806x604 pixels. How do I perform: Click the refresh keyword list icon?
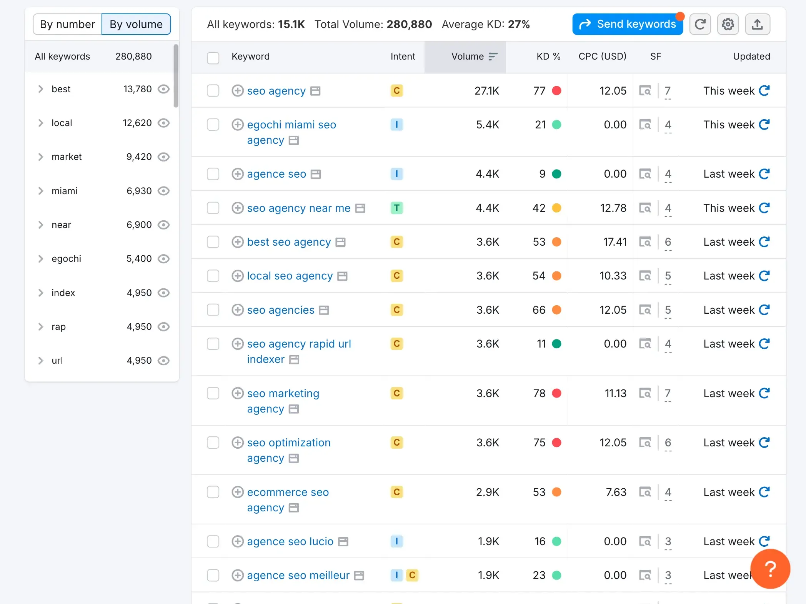pos(700,24)
